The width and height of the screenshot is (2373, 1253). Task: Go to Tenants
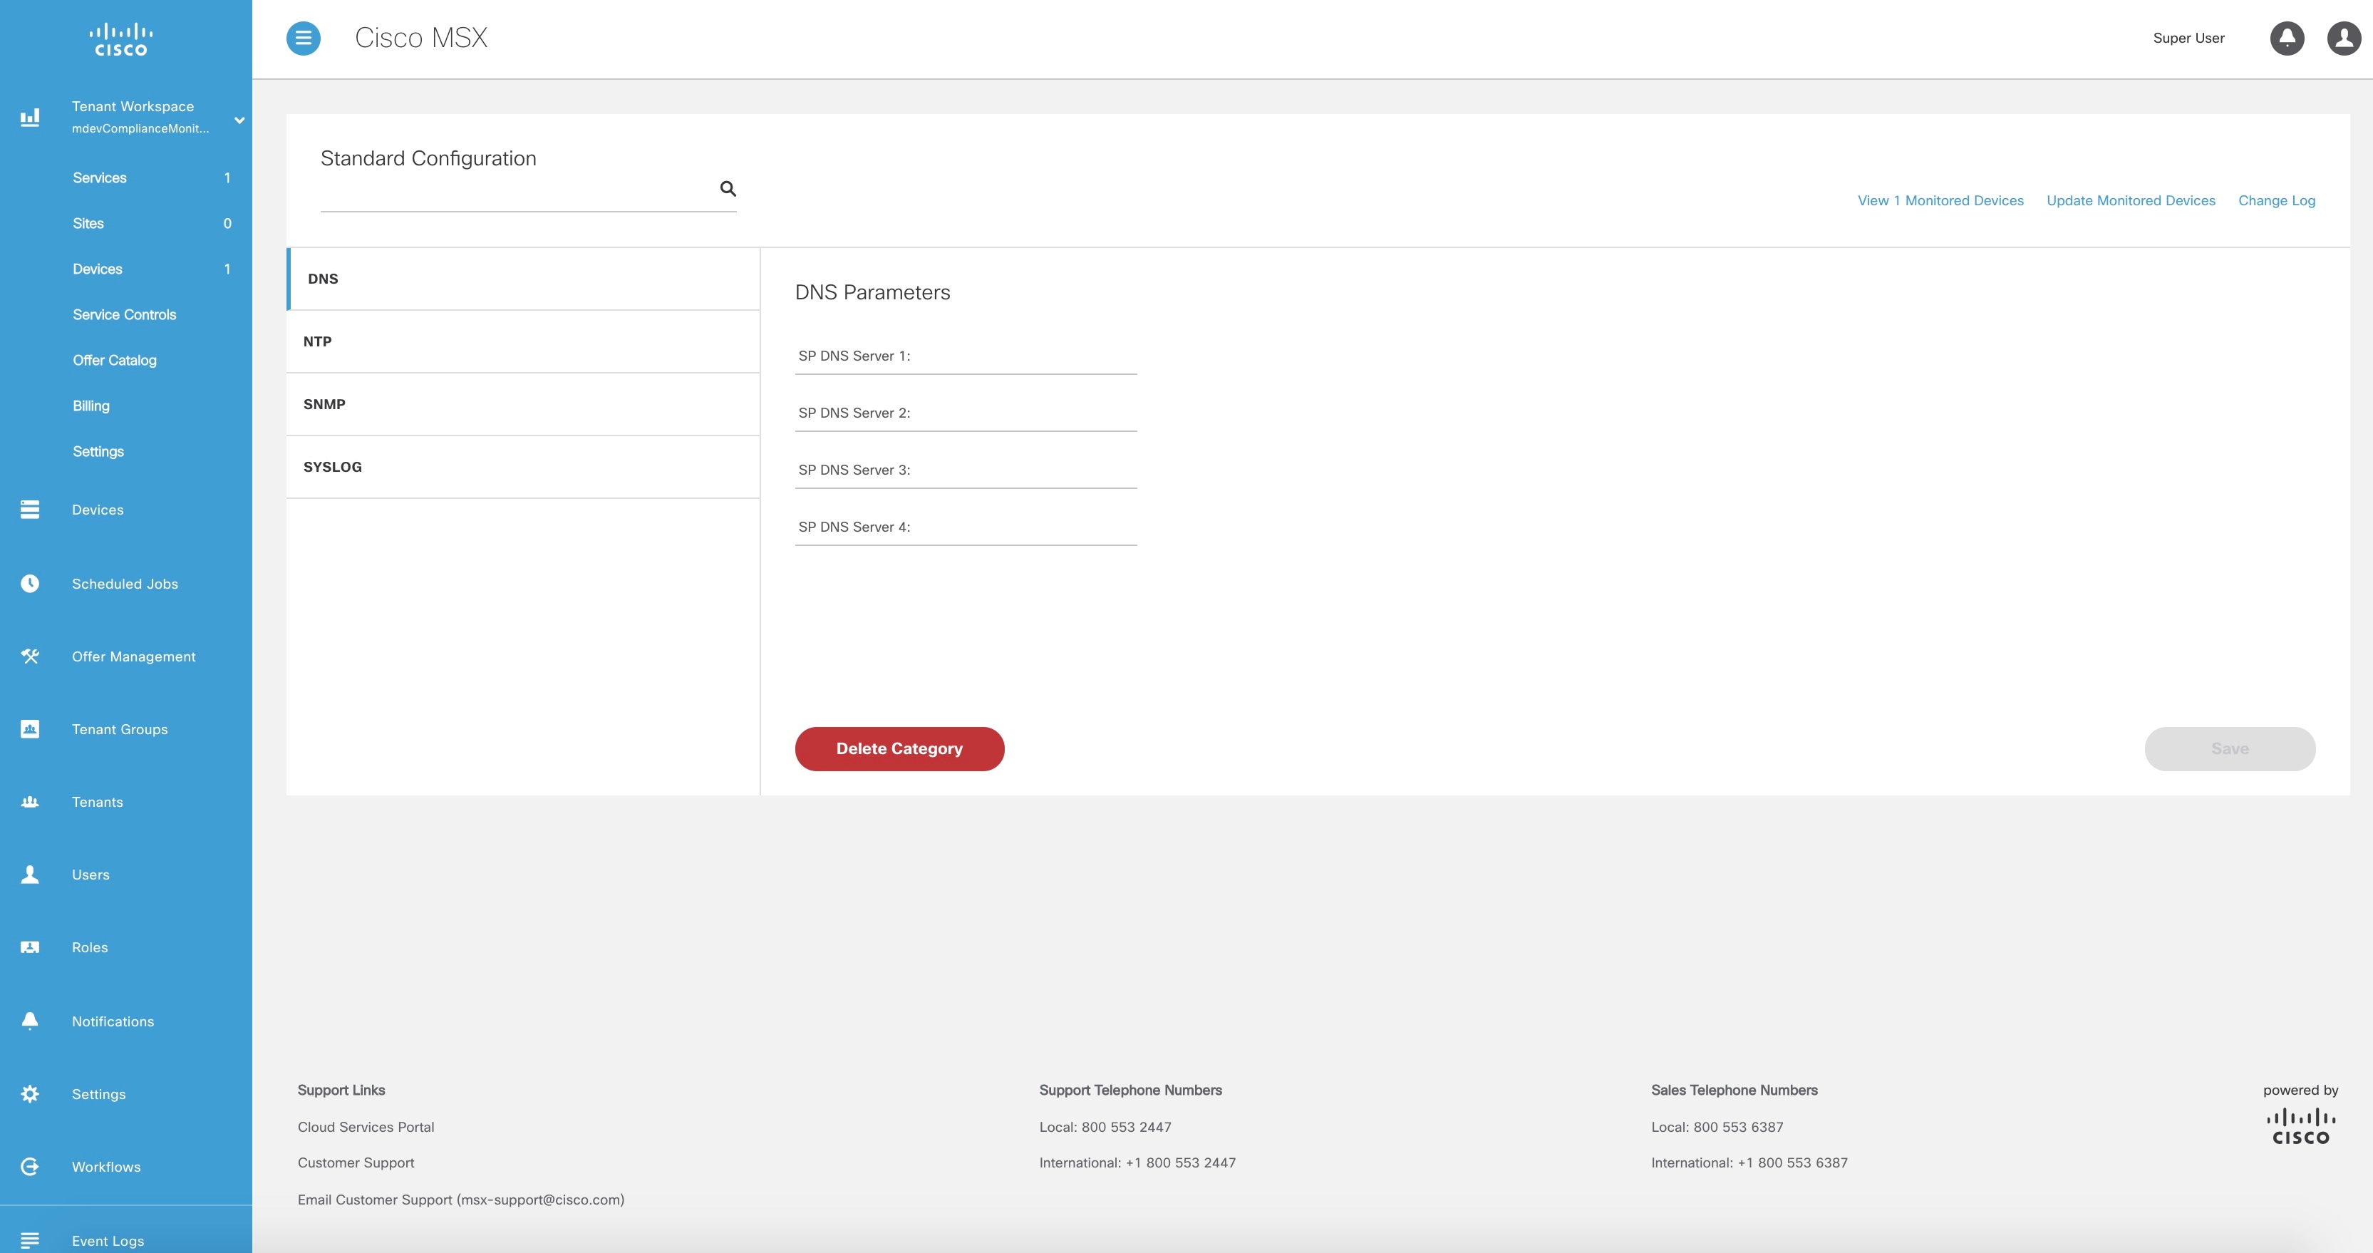[x=98, y=803]
